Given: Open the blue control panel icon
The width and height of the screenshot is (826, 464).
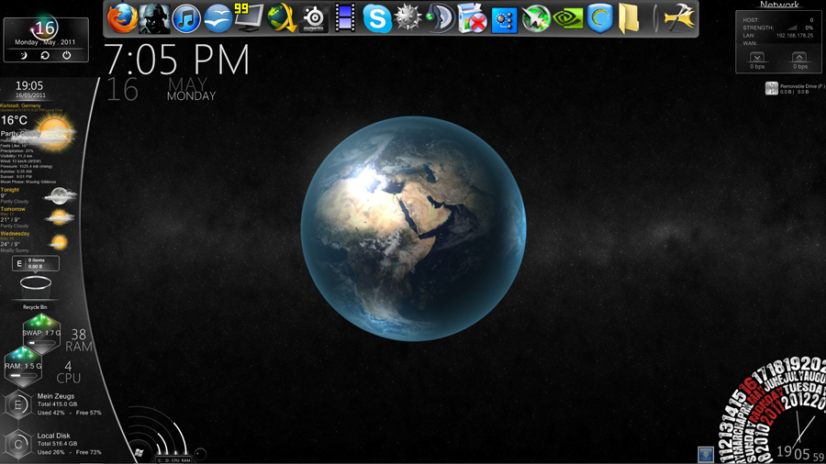Looking at the screenshot, I should [504, 20].
